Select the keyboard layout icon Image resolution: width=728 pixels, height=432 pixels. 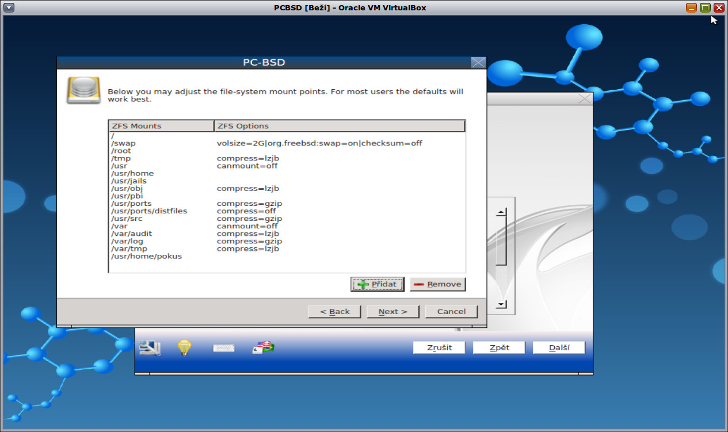[x=224, y=347]
